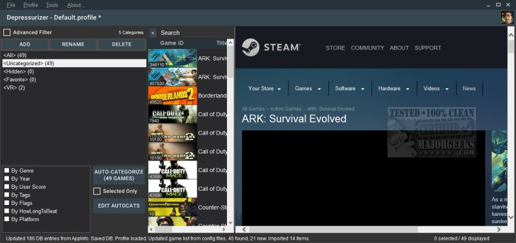Click the browser pane scroll-left arrow
This screenshot has width=516, height=243.
tap(244, 229)
